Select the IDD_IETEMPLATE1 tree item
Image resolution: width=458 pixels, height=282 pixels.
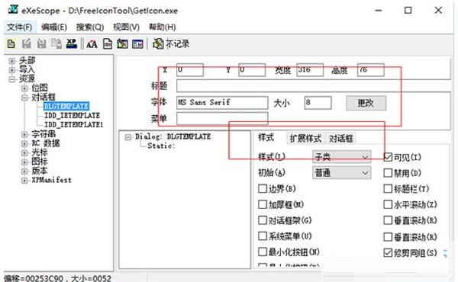[x=73, y=124]
